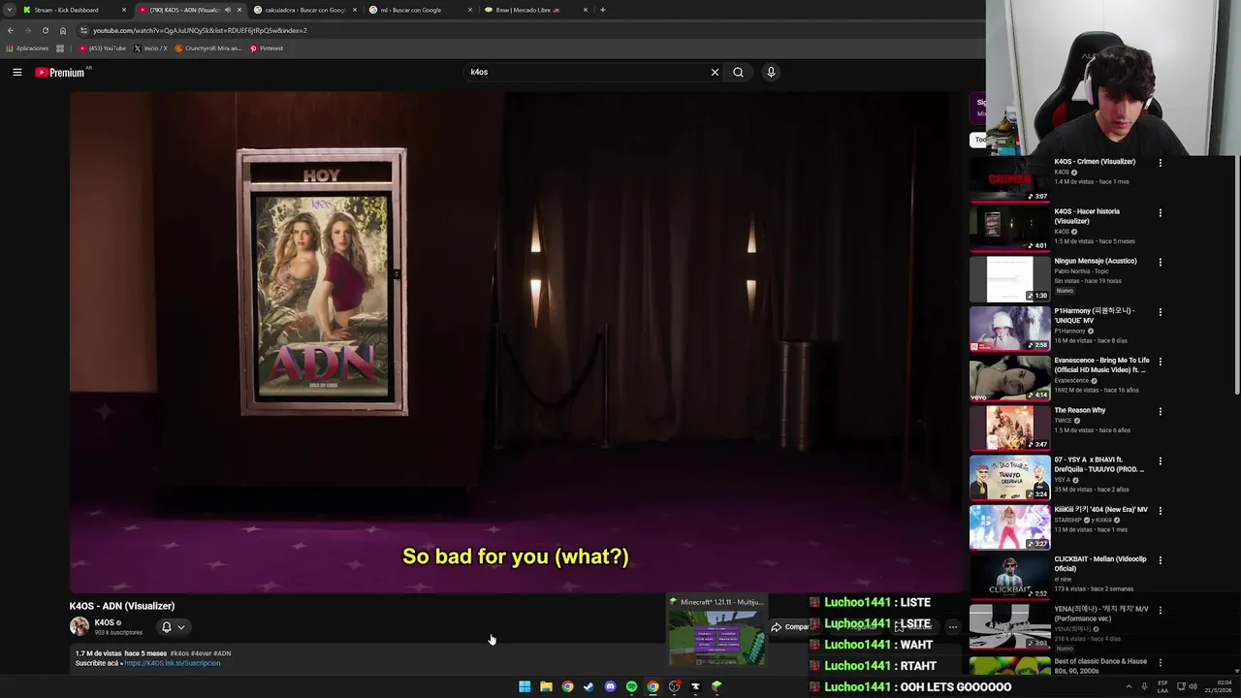Open Discord from taskbar
Screen dimensions: 1241x698
pos(610,686)
